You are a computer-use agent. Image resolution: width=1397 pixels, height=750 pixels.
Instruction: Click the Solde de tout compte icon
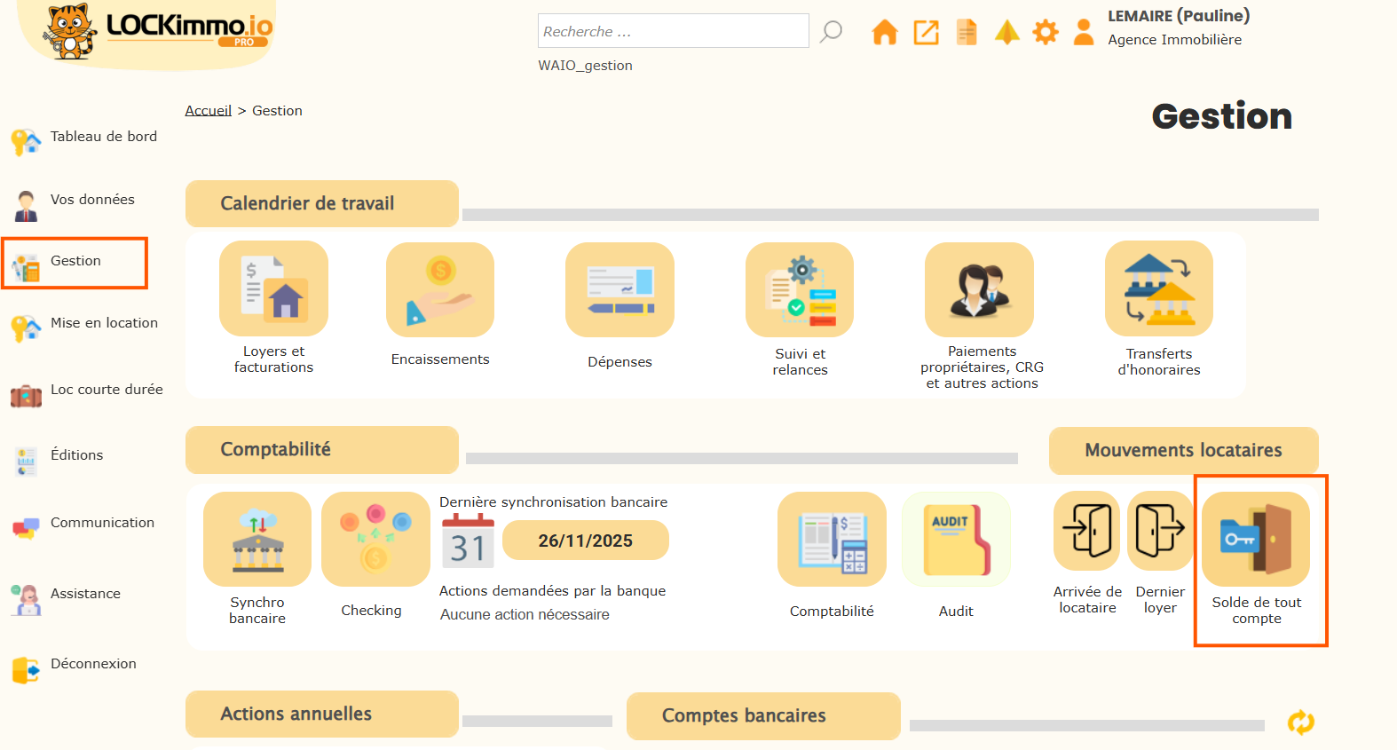1256,540
